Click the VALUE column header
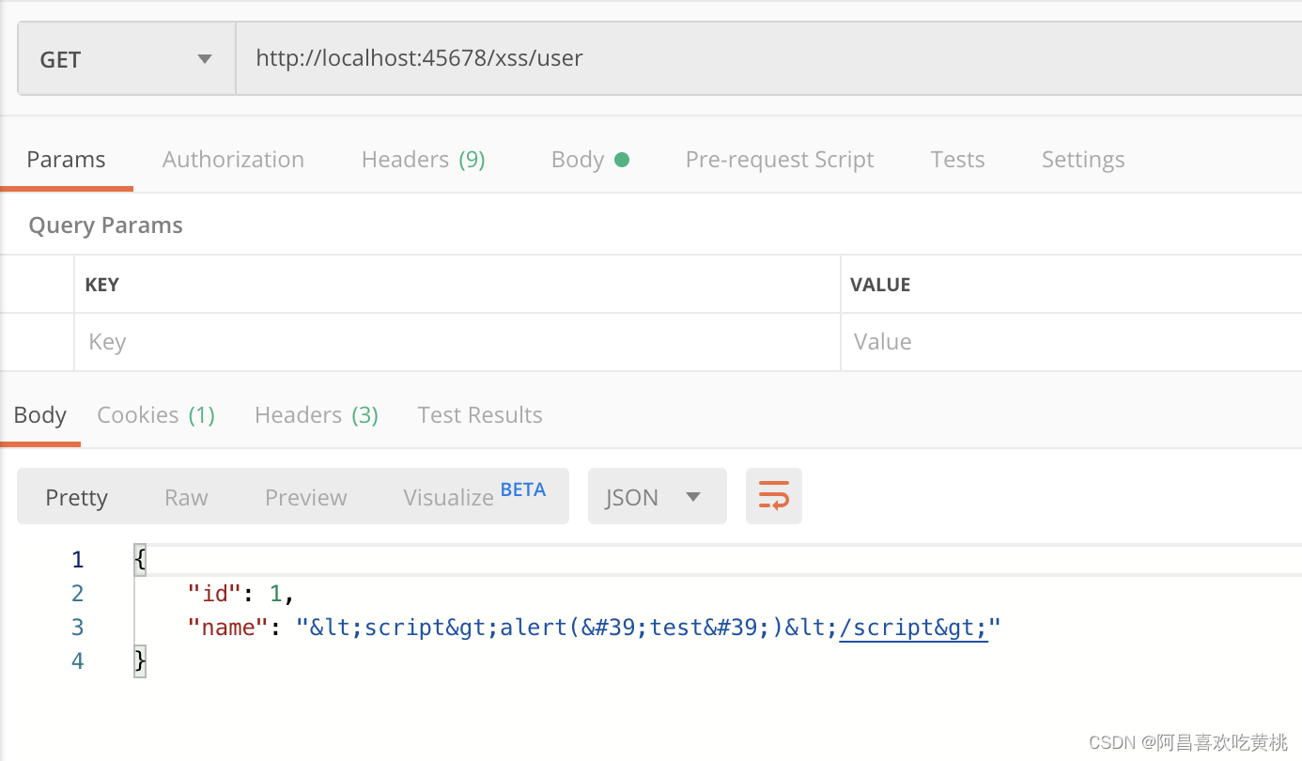This screenshot has height=761, width=1302. 880,285
